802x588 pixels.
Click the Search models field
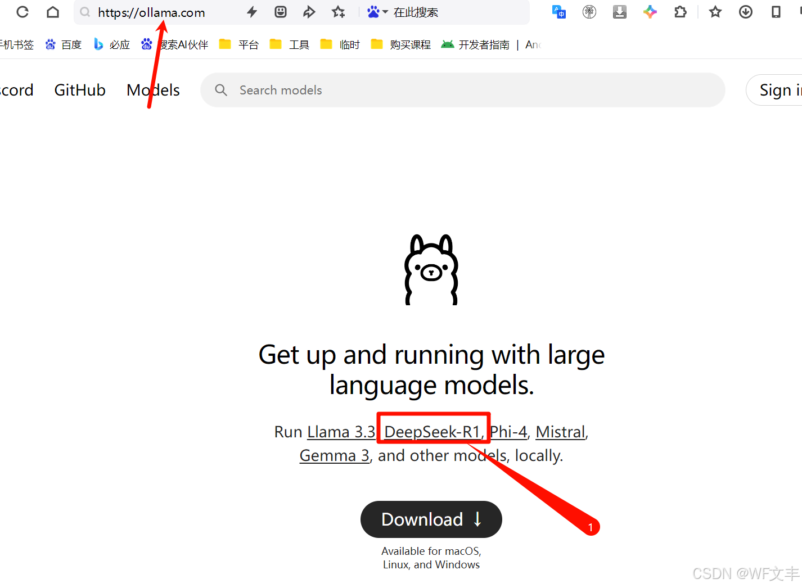[x=462, y=90]
